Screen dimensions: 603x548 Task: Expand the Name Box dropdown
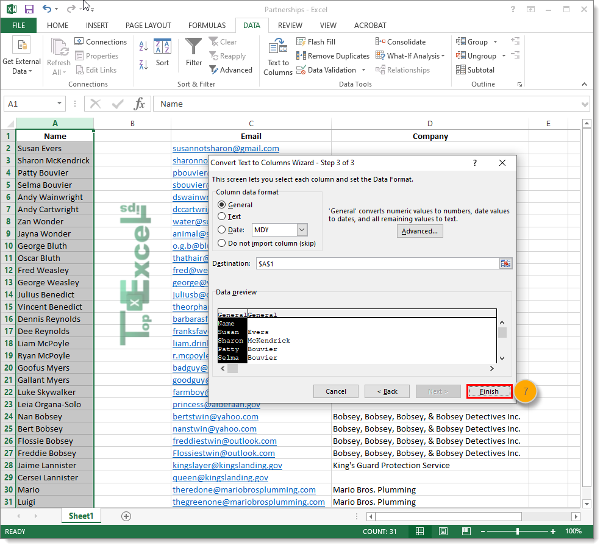pyautogui.click(x=59, y=104)
